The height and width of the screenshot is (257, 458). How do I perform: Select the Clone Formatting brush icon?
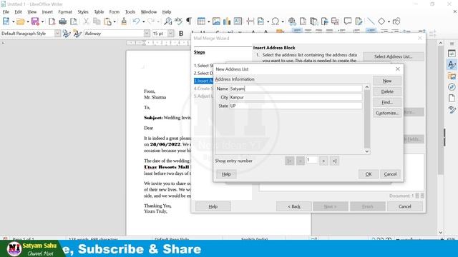pos(124,21)
